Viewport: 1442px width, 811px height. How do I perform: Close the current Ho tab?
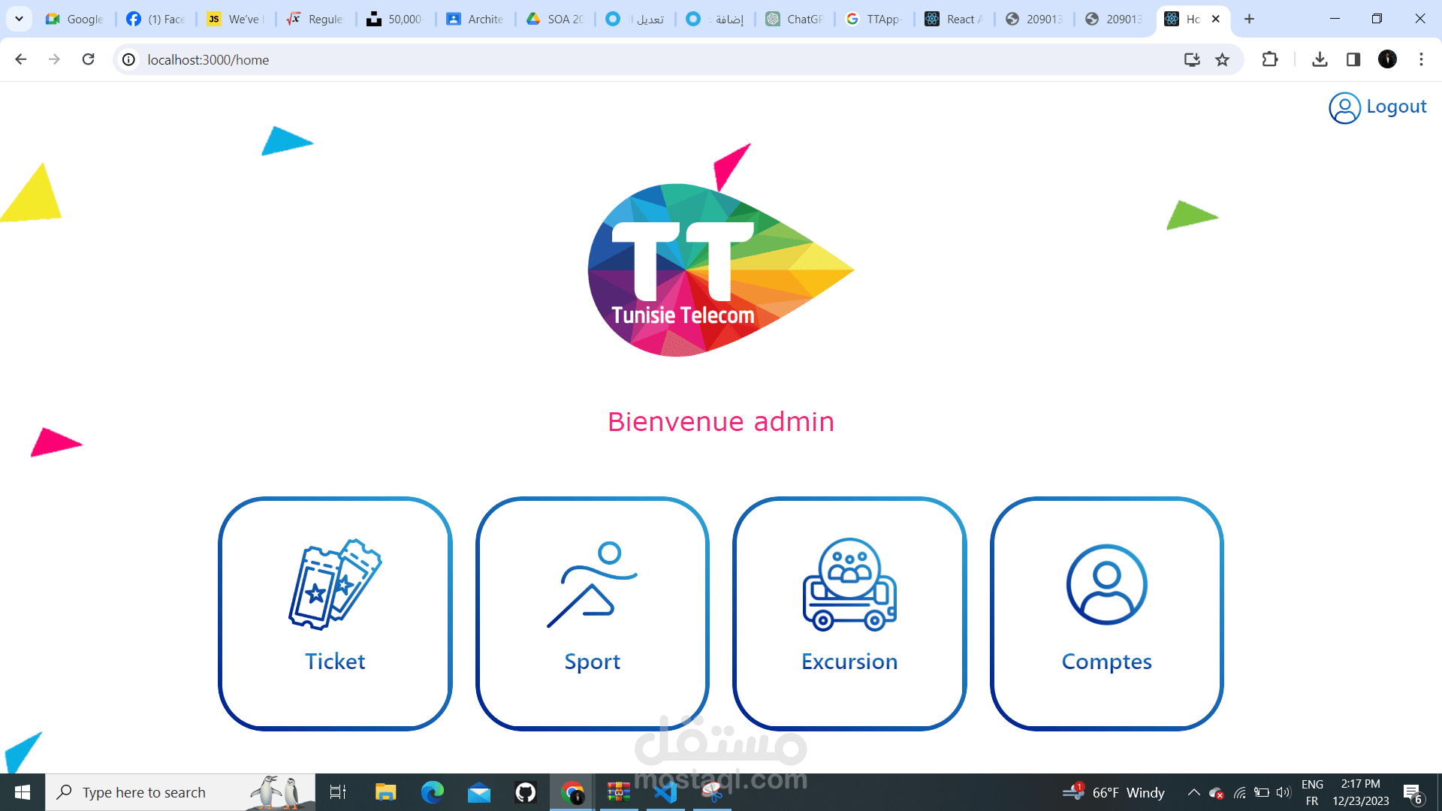click(1216, 19)
